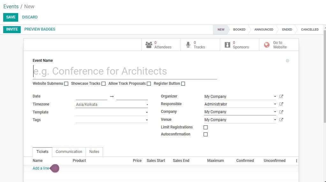Open external link for Responsible field
Viewport: 326px width, 182px height.
coord(281,104)
